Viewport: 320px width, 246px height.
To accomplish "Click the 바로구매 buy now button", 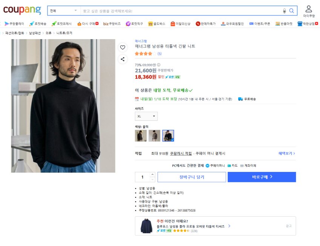I will [x=262, y=177].
